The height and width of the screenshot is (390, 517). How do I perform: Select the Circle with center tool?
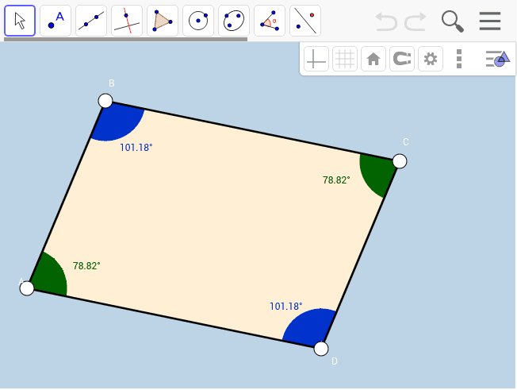(198, 21)
